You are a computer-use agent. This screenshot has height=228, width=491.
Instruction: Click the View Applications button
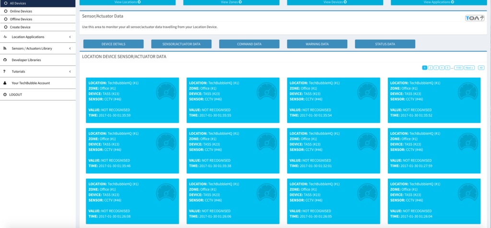pyautogui.click(x=439, y=2)
